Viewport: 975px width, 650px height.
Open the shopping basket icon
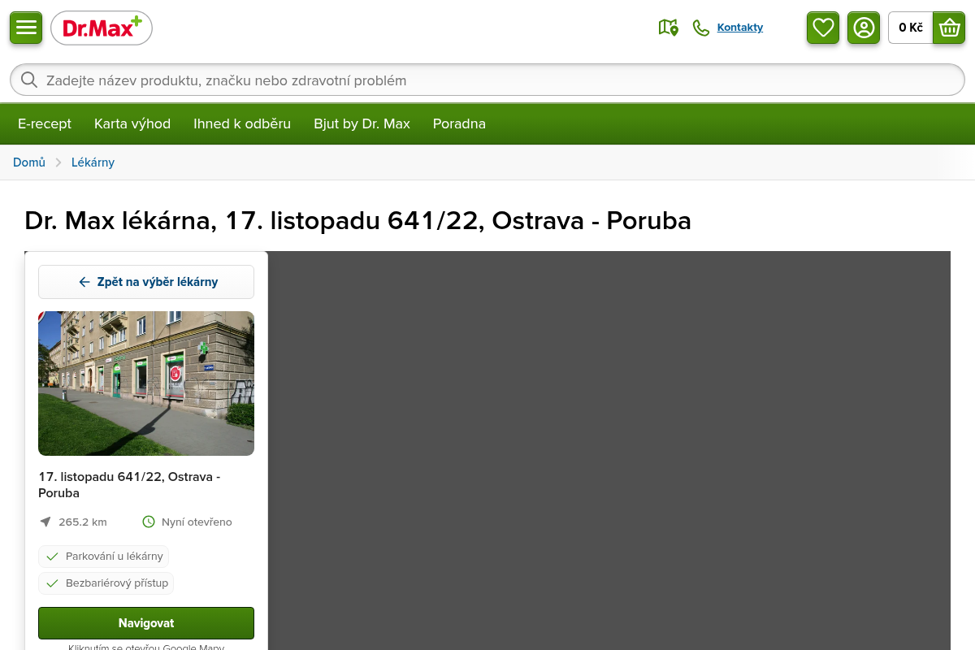[949, 28]
